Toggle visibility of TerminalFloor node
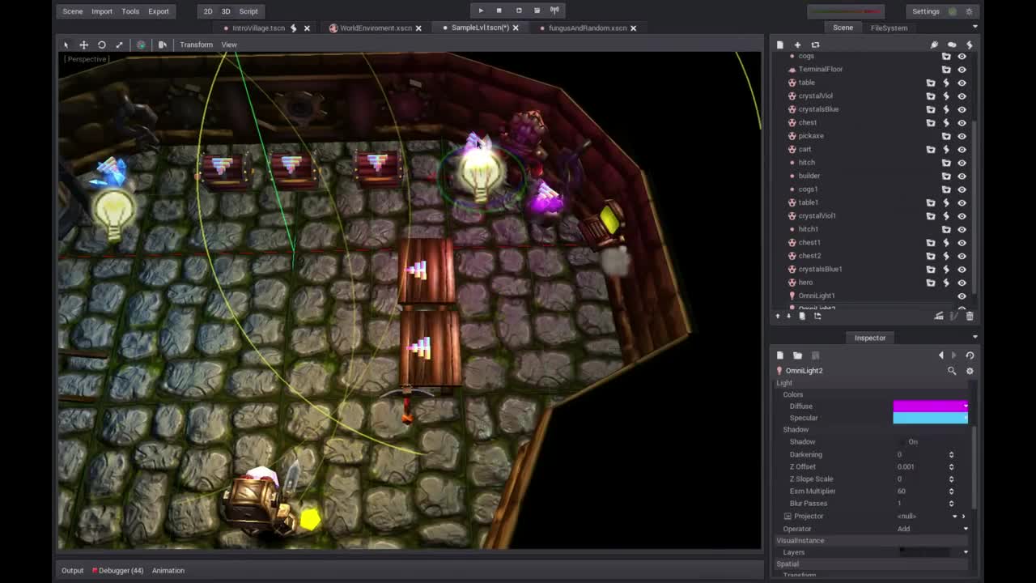Screen dimensions: 1036x583 pos(962,70)
